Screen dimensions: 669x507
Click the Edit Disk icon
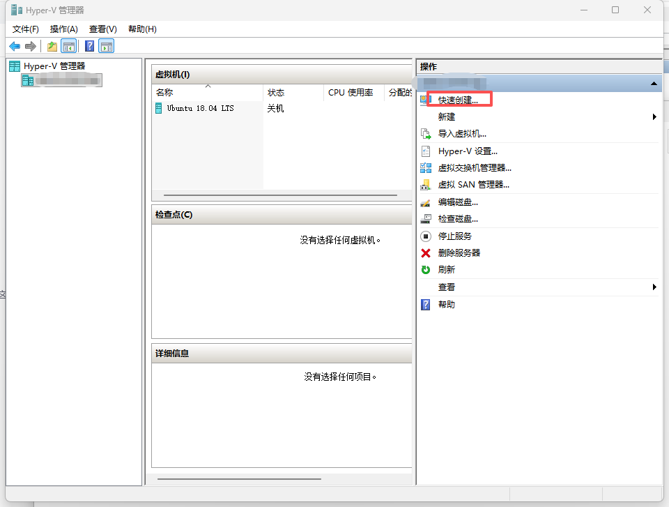(x=426, y=202)
